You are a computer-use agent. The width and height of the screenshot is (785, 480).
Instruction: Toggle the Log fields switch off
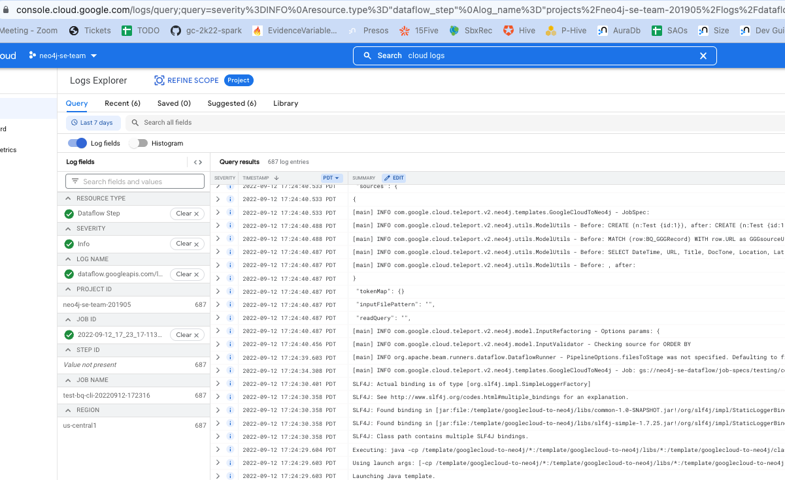[x=77, y=143]
